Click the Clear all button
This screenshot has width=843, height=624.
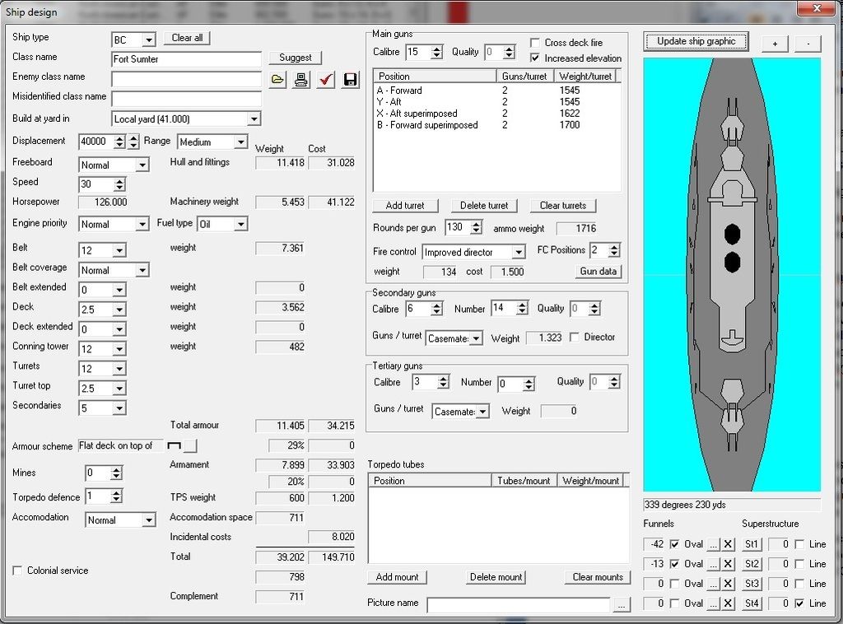click(187, 38)
